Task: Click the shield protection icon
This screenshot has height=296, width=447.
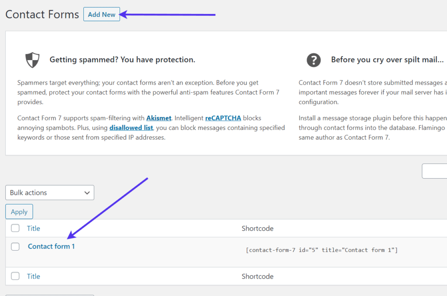Action: coord(32,60)
